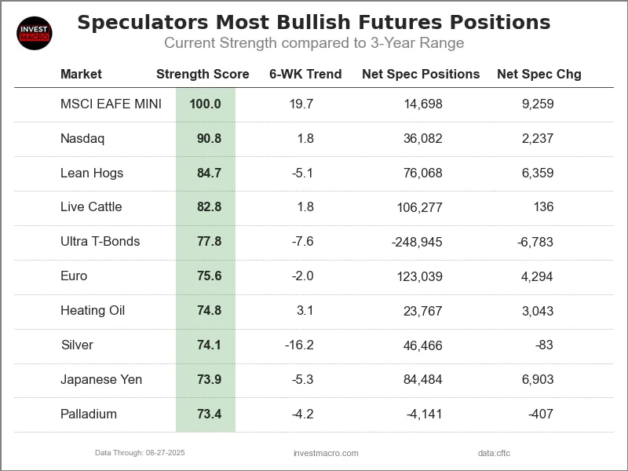Screen dimensions: 628x471
Task: Click the Data Through date footer
Action: point(140,453)
